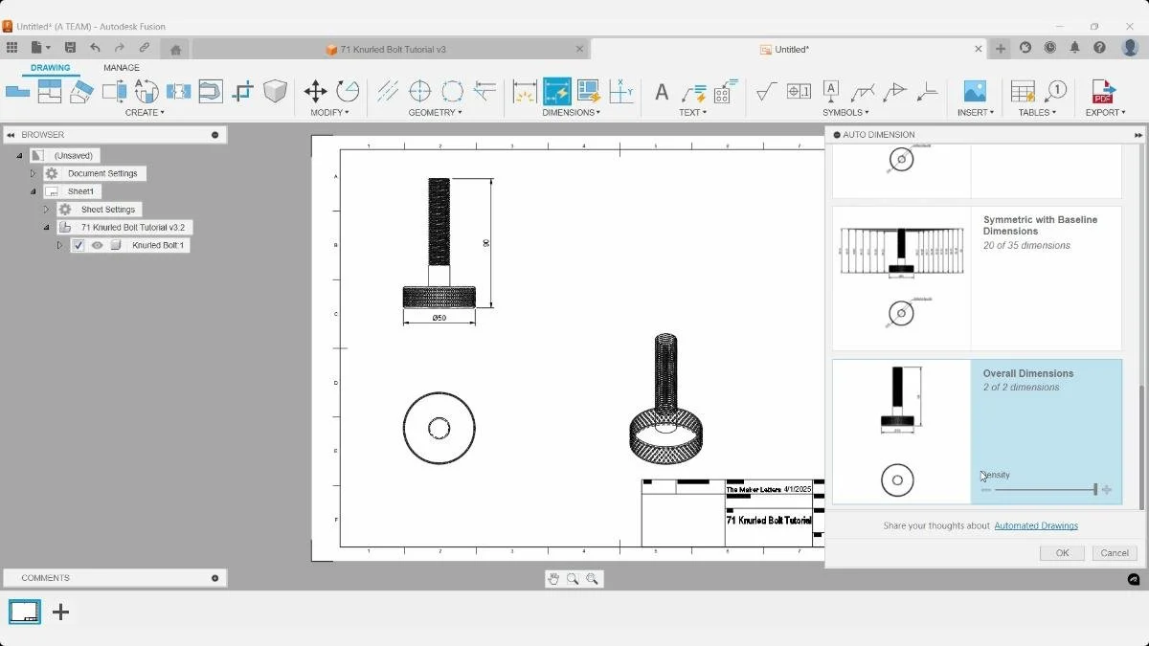Select the Leader note tool
The image size is (1149, 646).
point(693,92)
